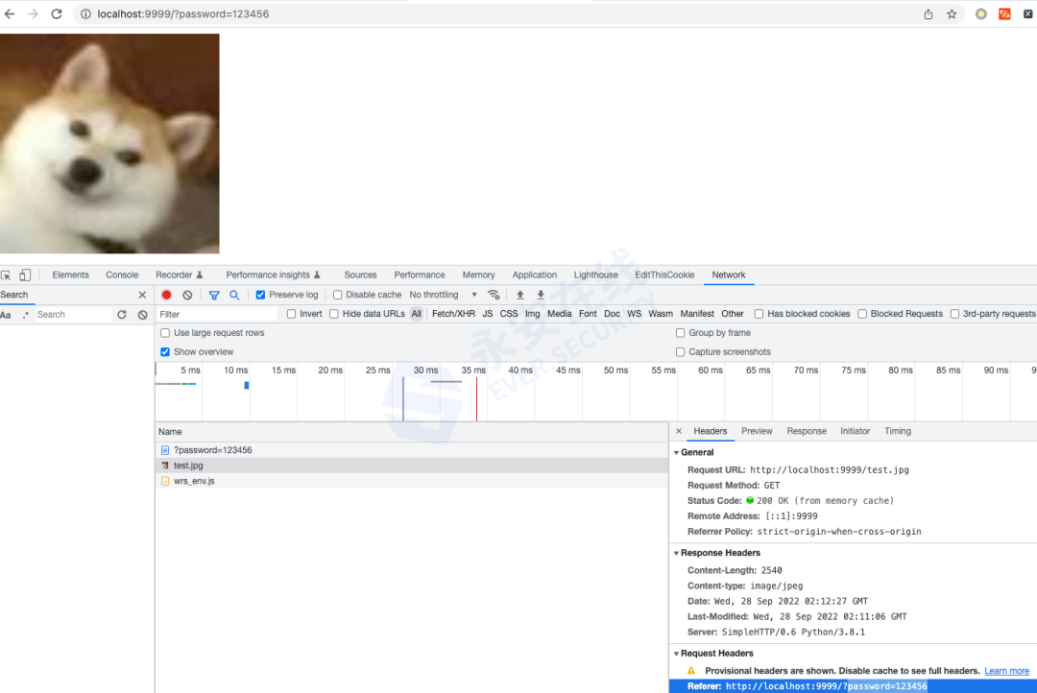The image size is (1037, 693).
Task: Export HAR file download arrow
Action: (x=541, y=295)
